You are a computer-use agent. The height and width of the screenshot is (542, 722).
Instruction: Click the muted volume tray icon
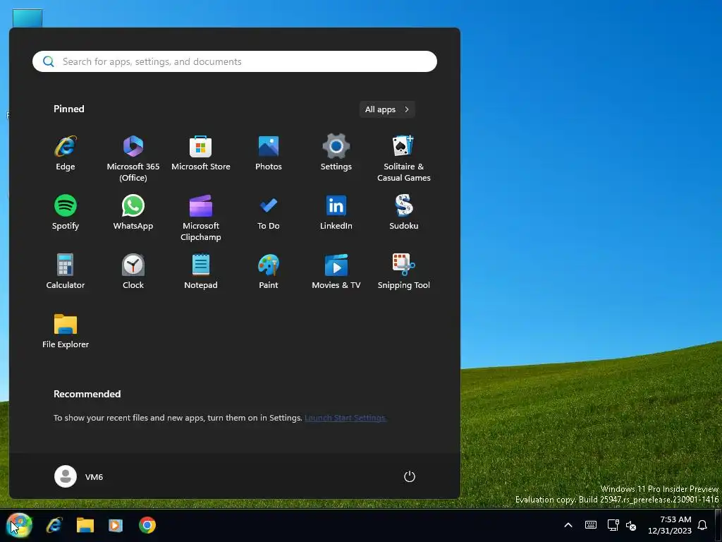click(x=631, y=525)
